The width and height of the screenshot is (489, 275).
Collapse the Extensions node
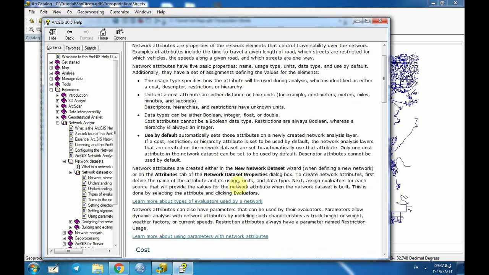[51, 90]
